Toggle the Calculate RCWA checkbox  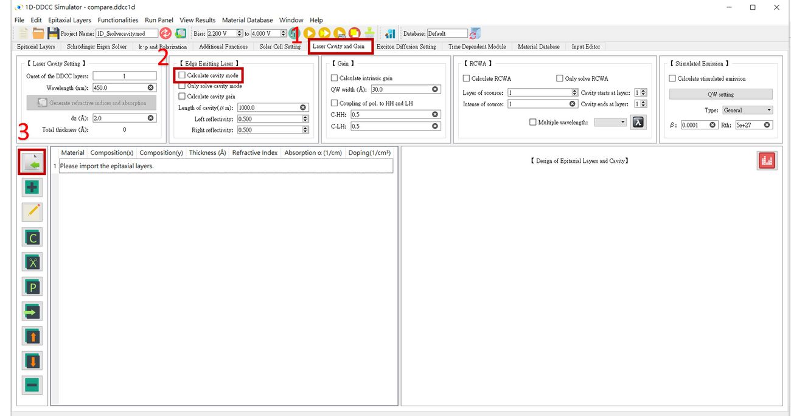tap(466, 78)
